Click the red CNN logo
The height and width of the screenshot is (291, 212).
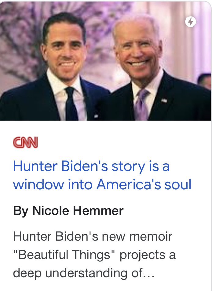pyautogui.click(x=25, y=143)
